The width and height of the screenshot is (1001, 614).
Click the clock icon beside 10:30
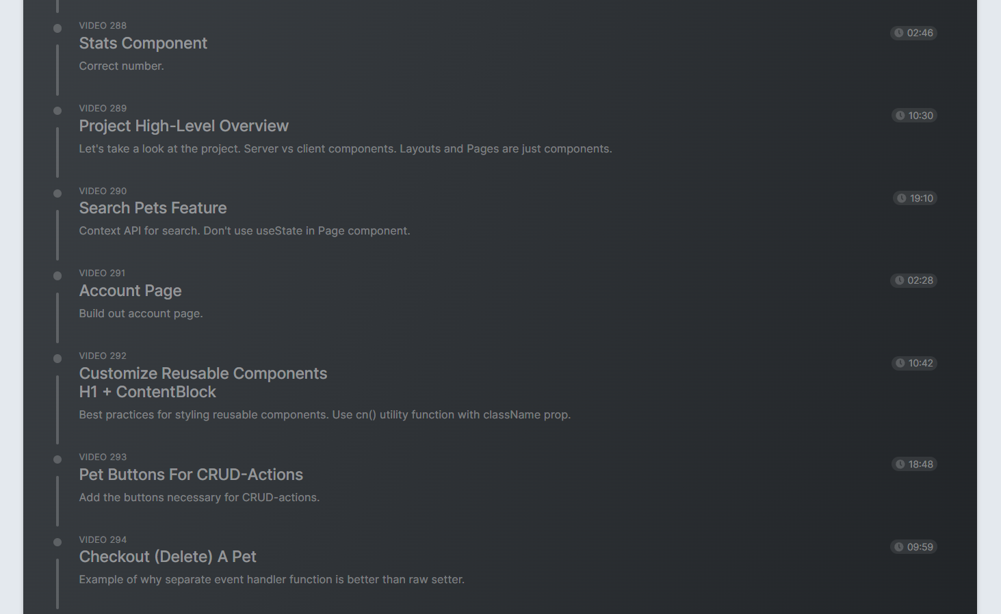[x=900, y=116]
